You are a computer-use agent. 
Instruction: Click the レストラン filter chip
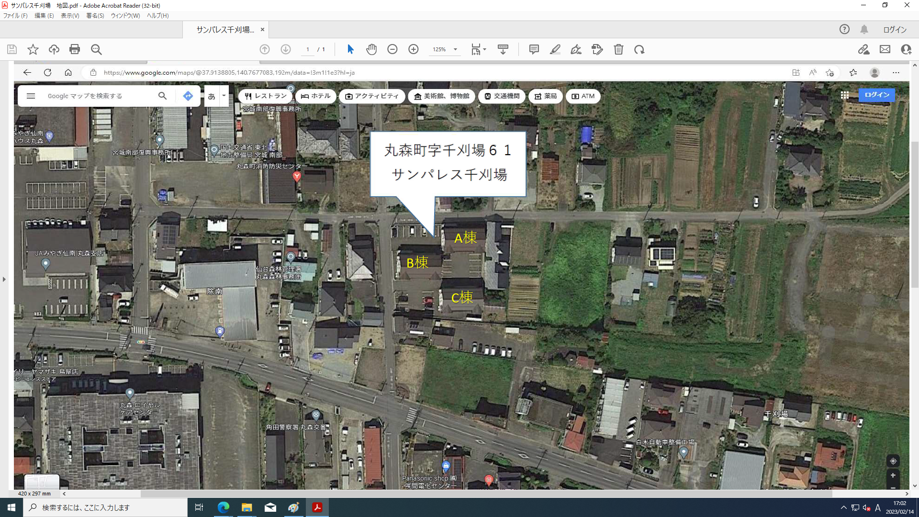point(265,96)
